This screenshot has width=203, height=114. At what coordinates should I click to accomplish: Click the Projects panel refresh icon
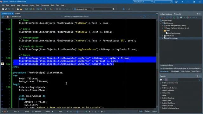coord(174,17)
